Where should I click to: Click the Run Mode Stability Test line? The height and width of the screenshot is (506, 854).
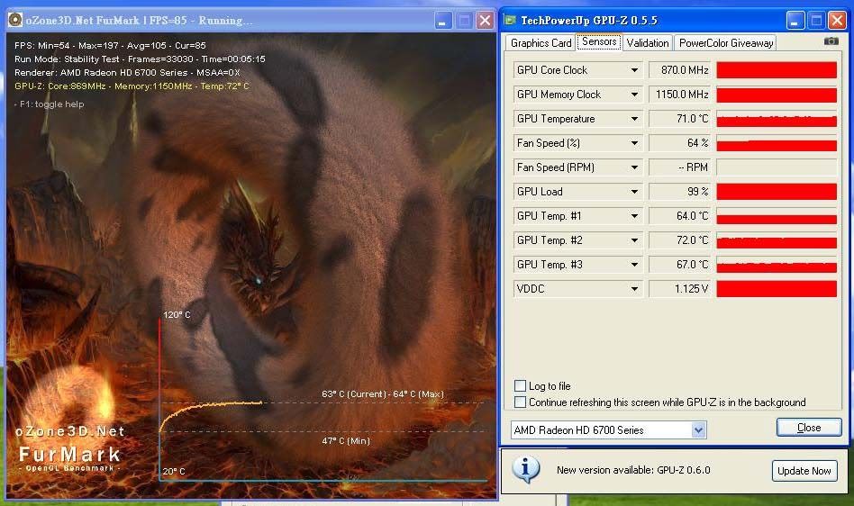pyautogui.click(x=140, y=59)
